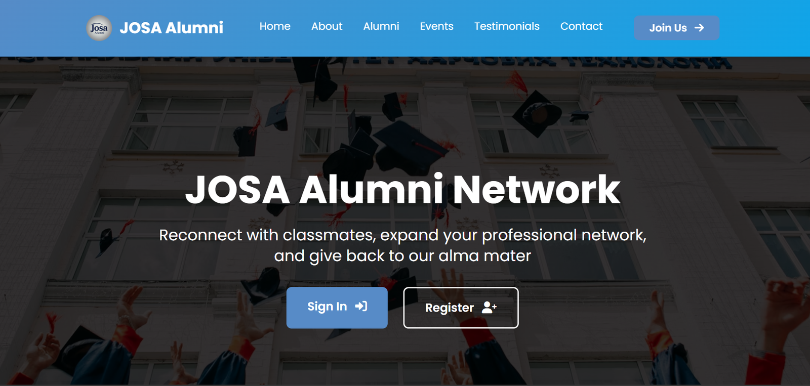Screen dimensions: 810x386
Task: Click the add-user icon inside Register
Action: point(489,308)
